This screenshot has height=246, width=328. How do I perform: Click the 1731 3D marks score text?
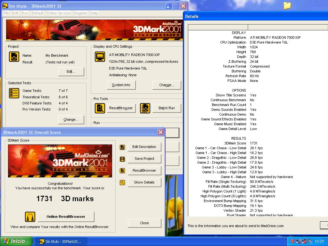click(x=65, y=199)
